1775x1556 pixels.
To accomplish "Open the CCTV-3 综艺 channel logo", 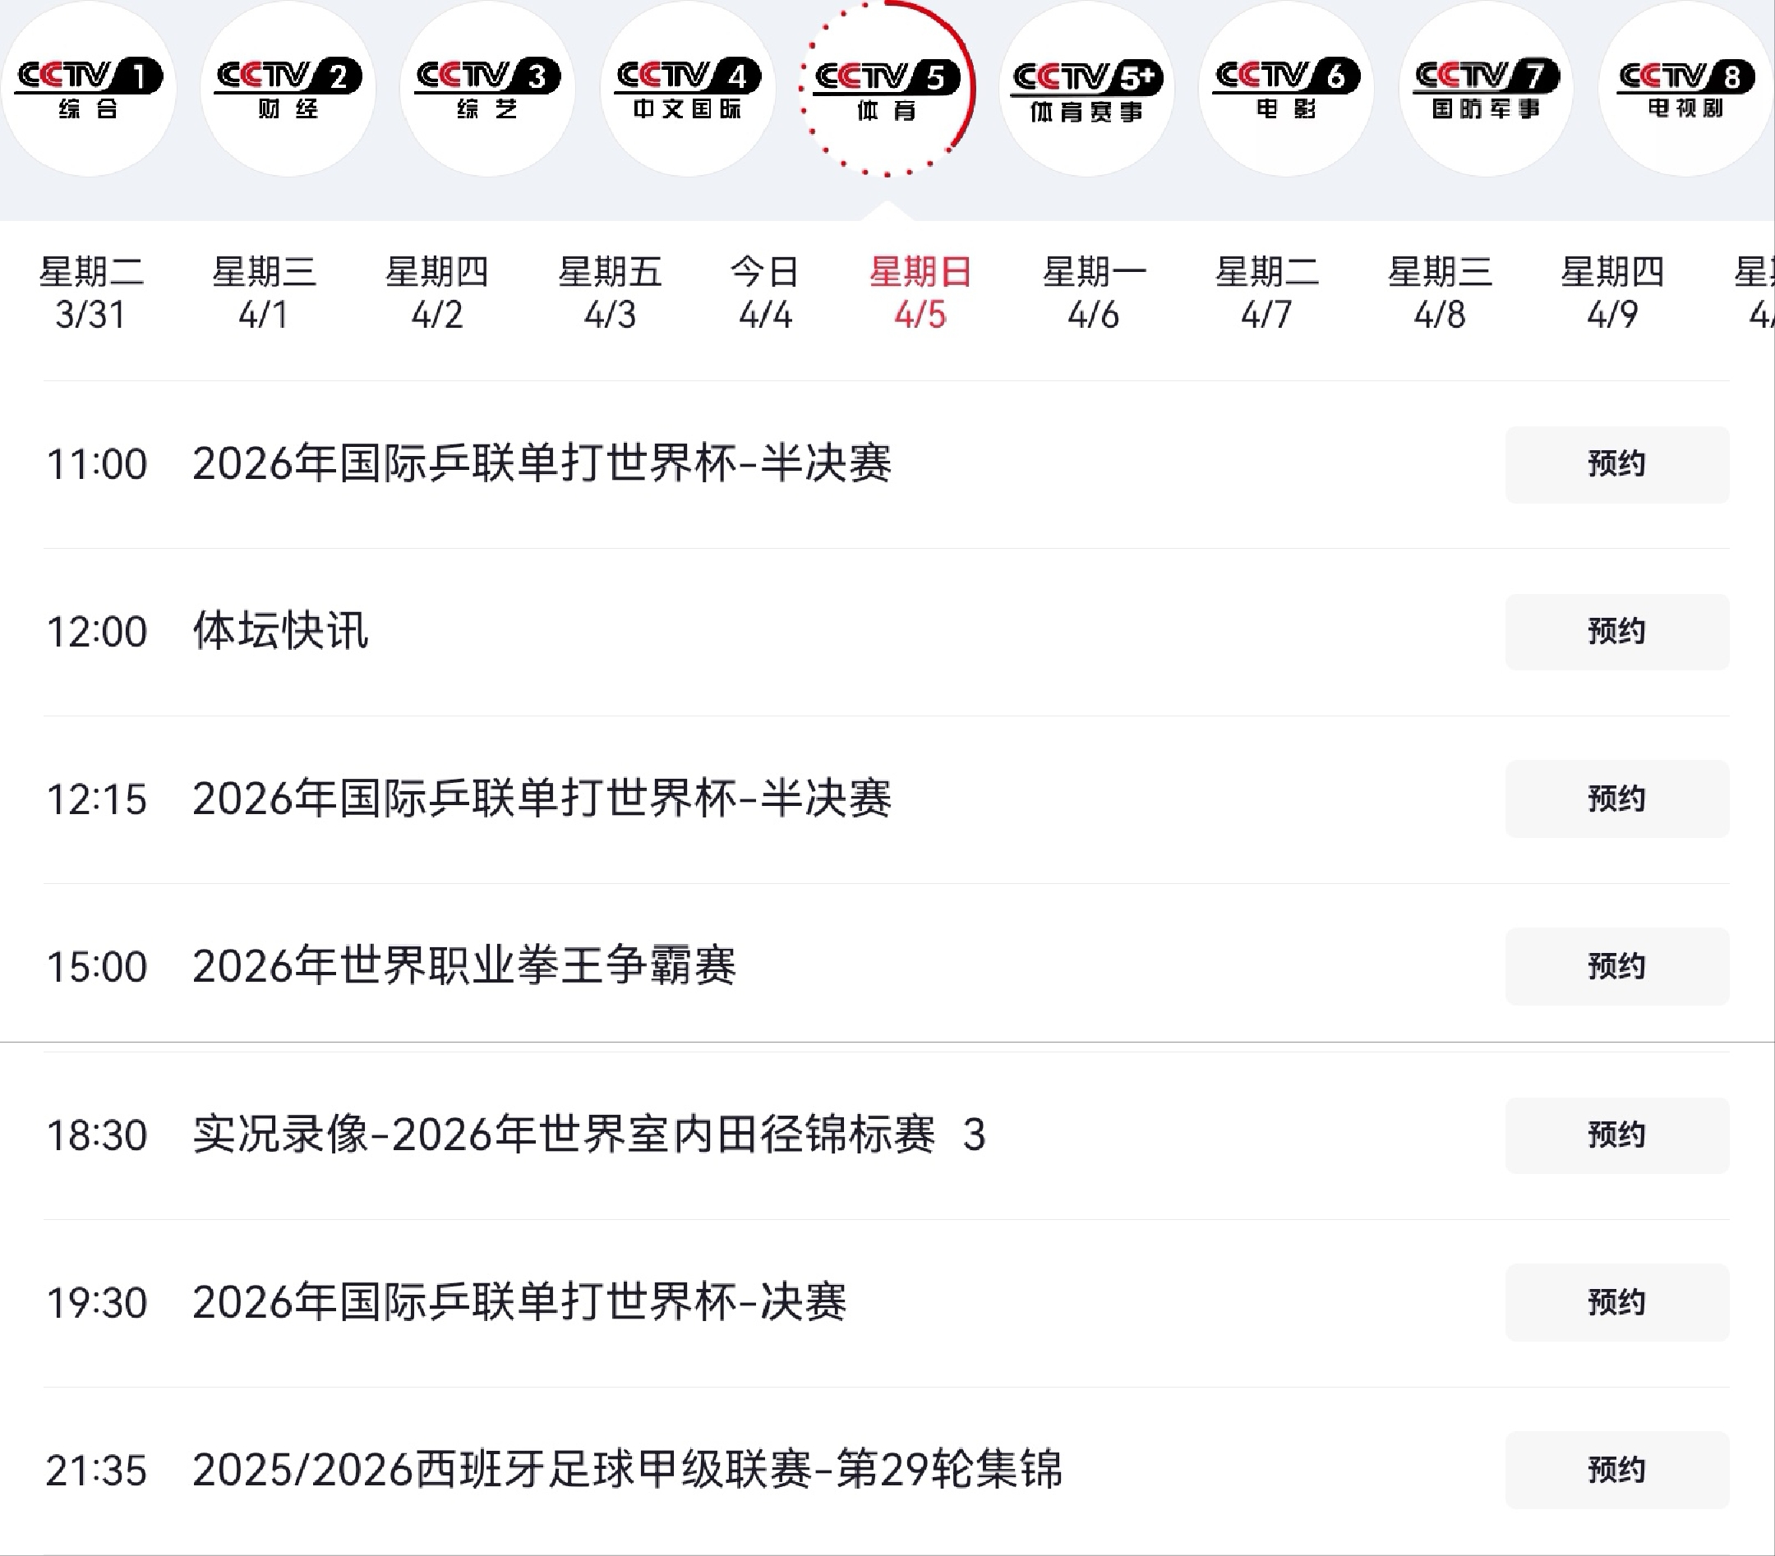I will click(488, 88).
